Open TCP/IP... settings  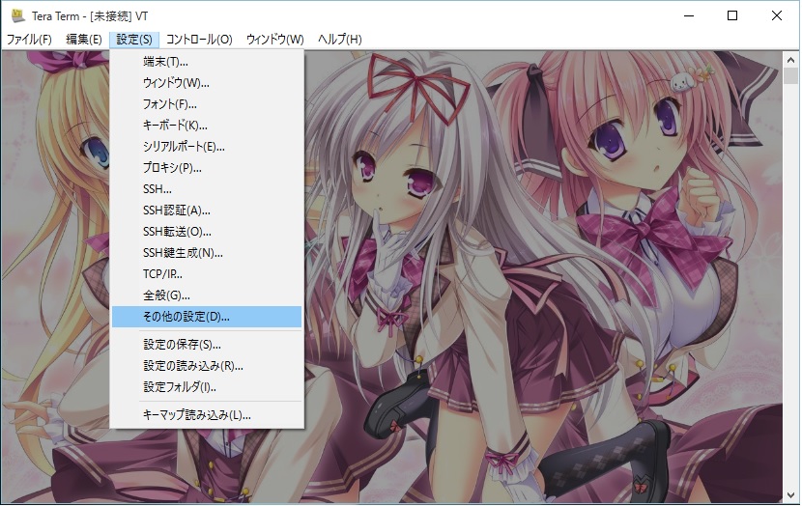coord(207,274)
